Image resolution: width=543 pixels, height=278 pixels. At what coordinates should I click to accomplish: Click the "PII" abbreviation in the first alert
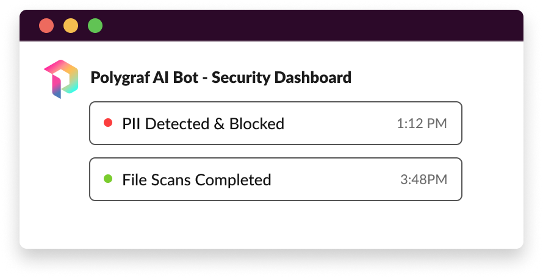[x=132, y=124]
